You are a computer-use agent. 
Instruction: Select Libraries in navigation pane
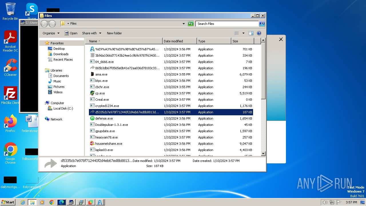(56, 70)
